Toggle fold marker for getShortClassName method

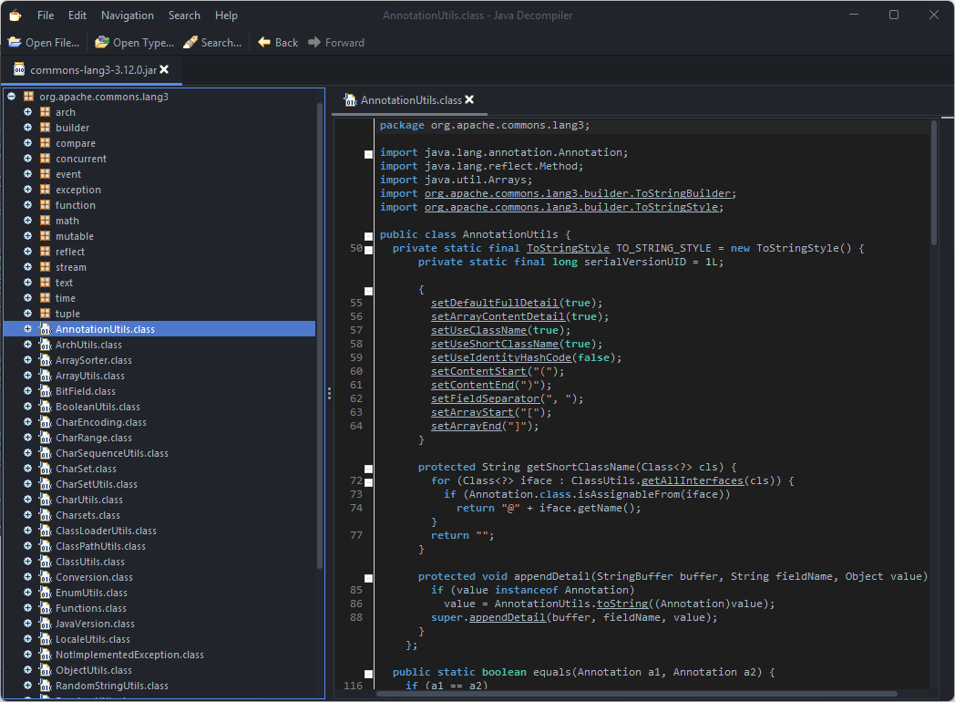(x=369, y=469)
